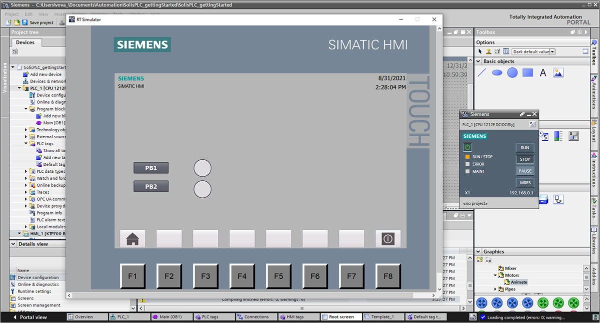The width and height of the screenshot is (600, 323).
Task: Switch to the Connections editor tab
Action: 256,317
